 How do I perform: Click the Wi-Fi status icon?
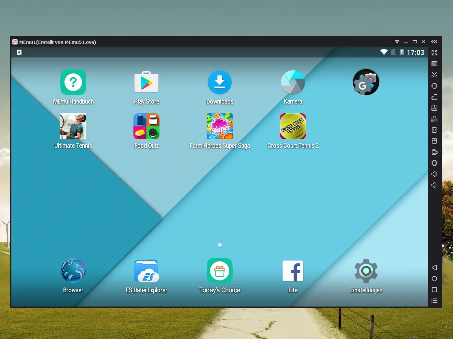tap(384, 52)
